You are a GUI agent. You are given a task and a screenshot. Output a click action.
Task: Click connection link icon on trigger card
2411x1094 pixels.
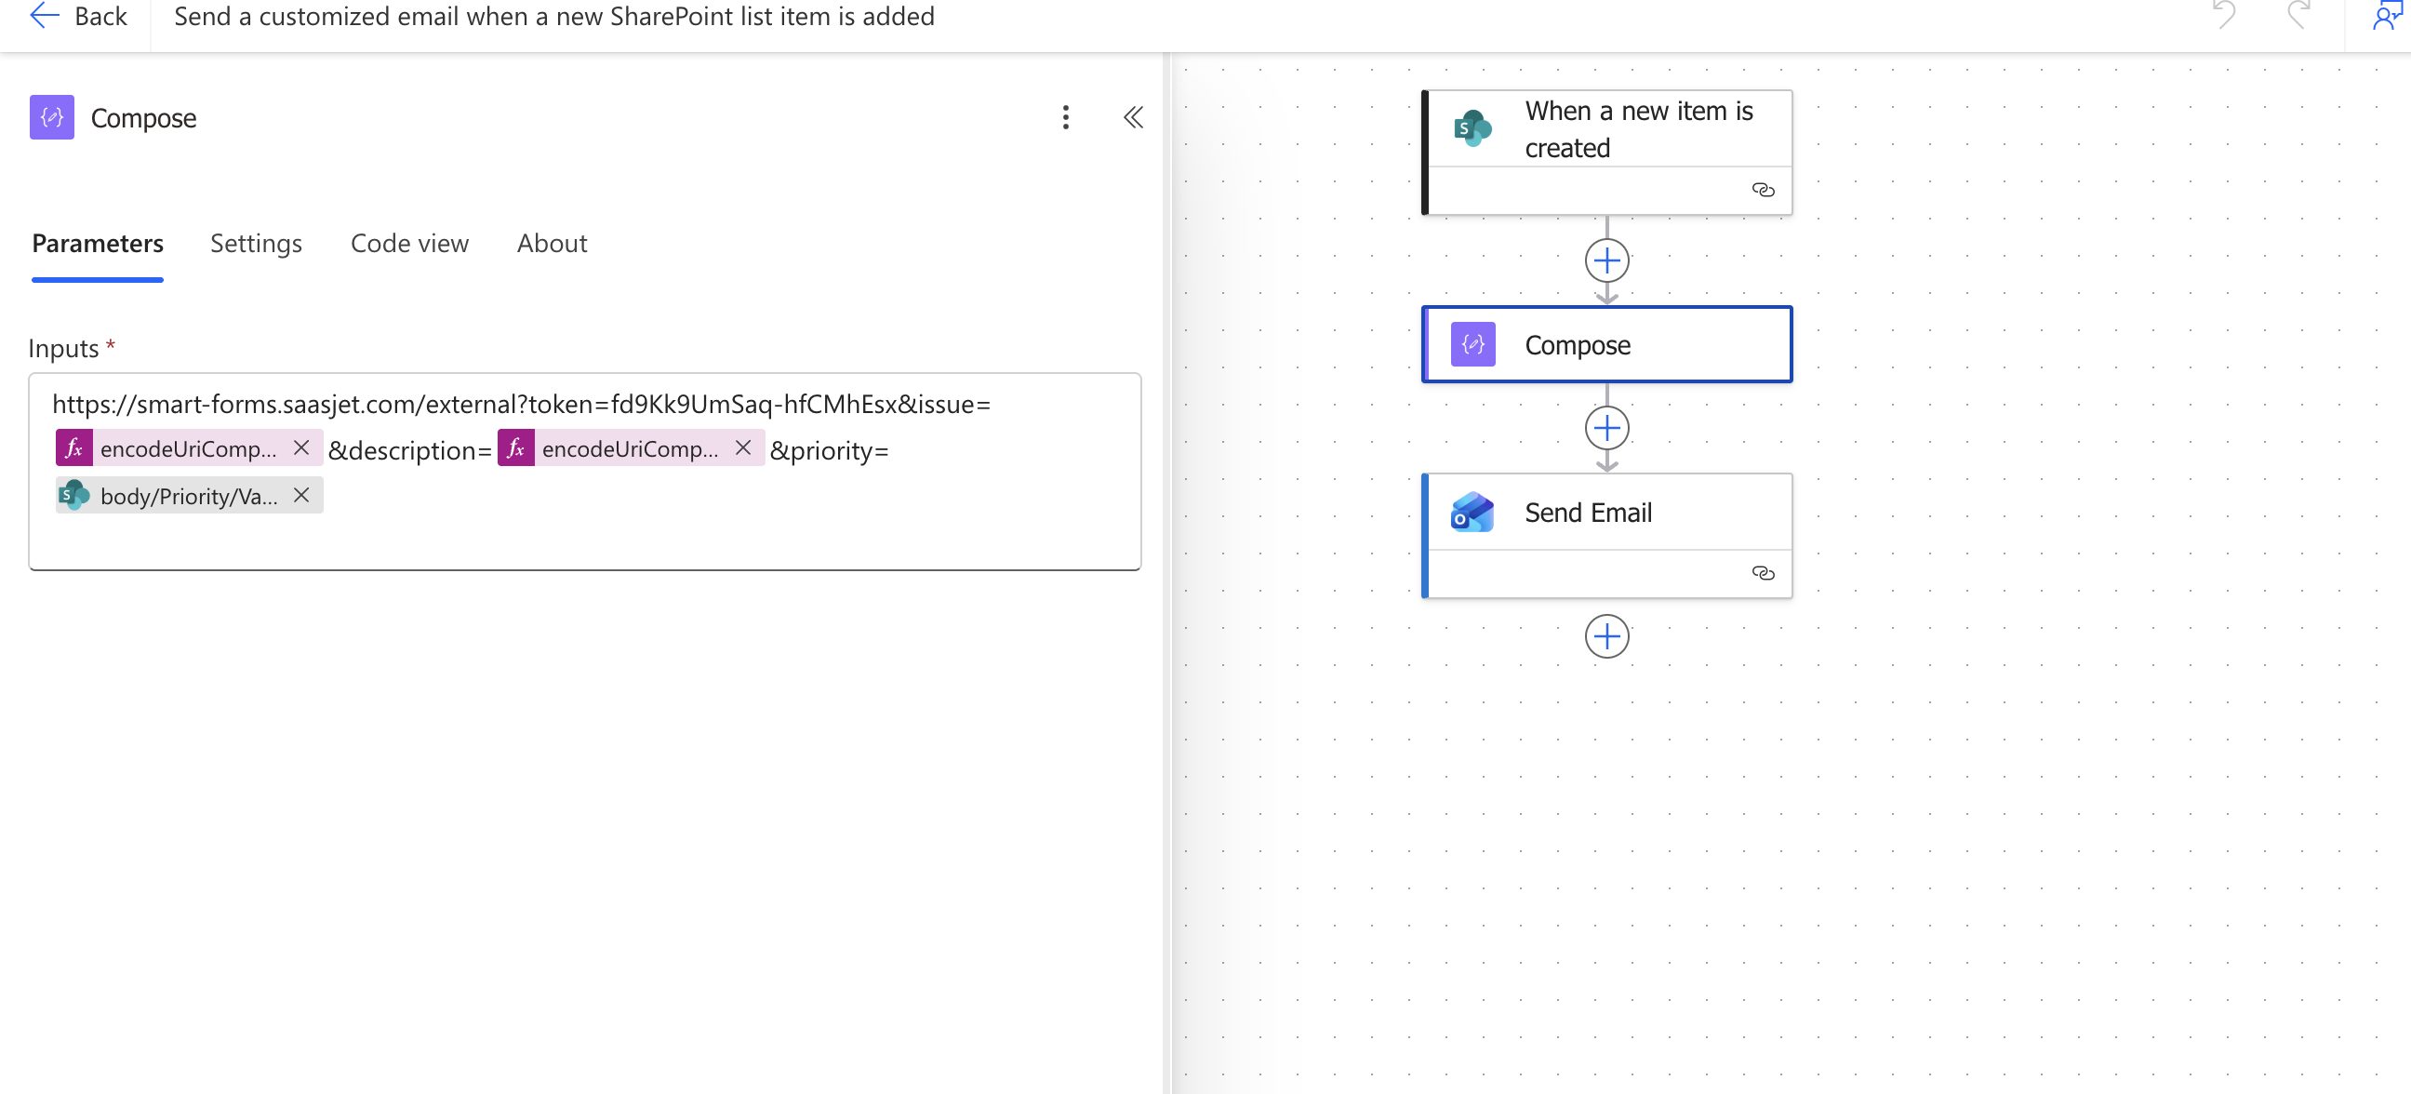click(x=1763, y=190)
